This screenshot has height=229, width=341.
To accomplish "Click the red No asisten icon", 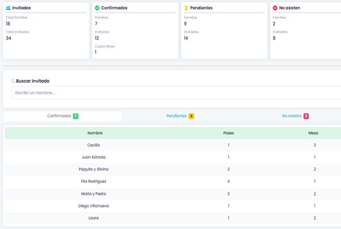I will coord(275,8).
